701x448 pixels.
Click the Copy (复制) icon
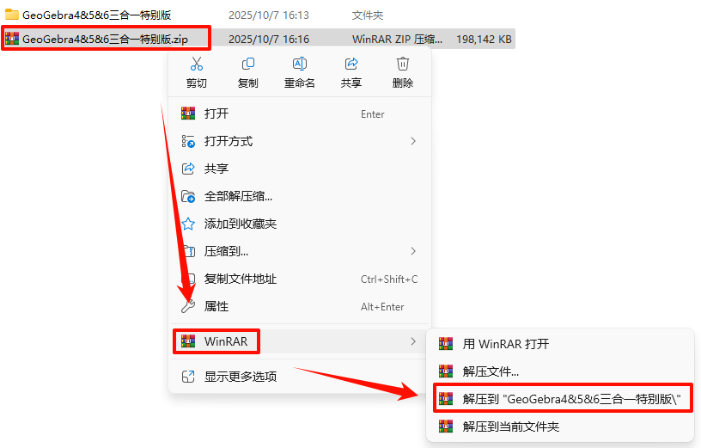[248, 64]
